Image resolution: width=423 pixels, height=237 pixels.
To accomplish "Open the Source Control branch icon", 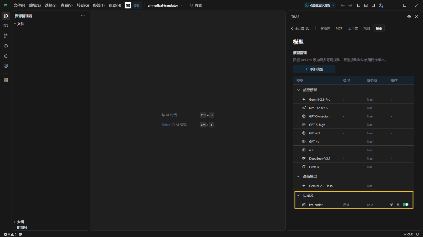I will tap(6, 36).
